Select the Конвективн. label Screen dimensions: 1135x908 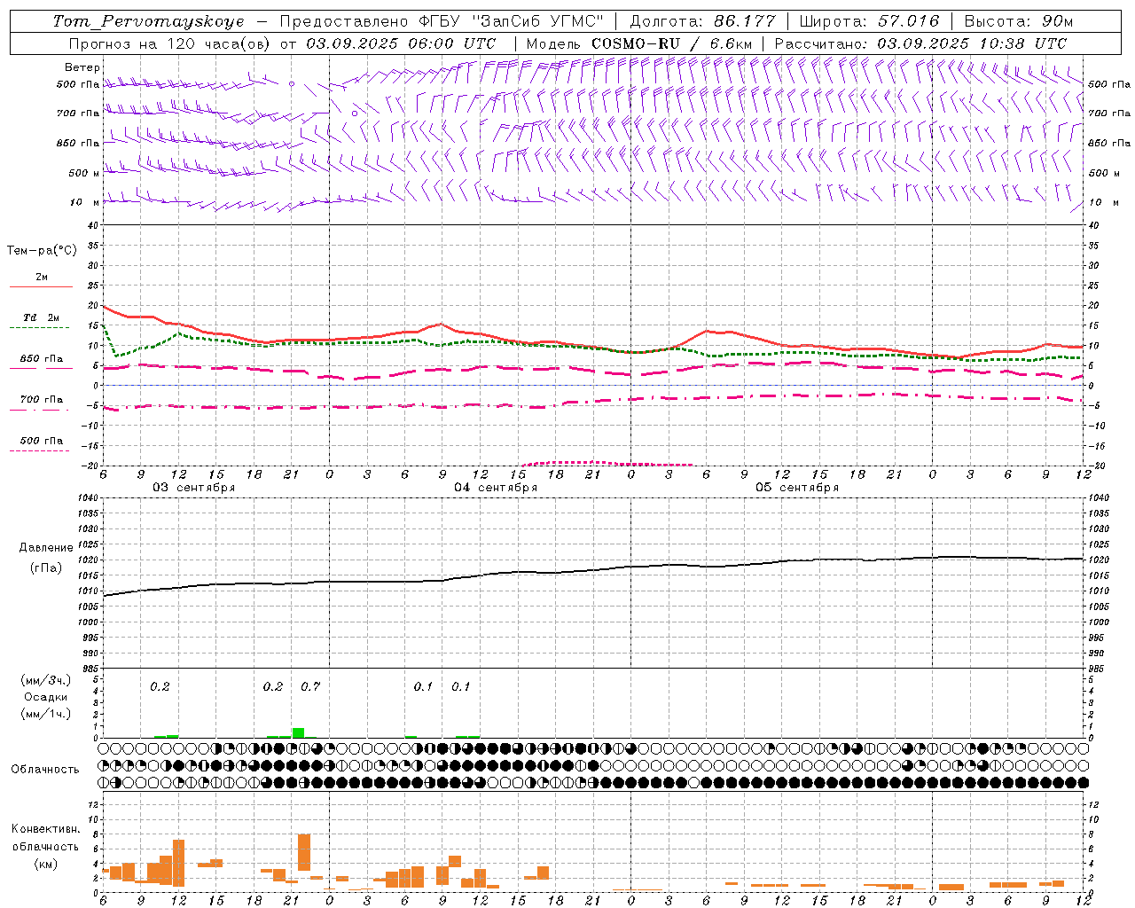(46, 829)
